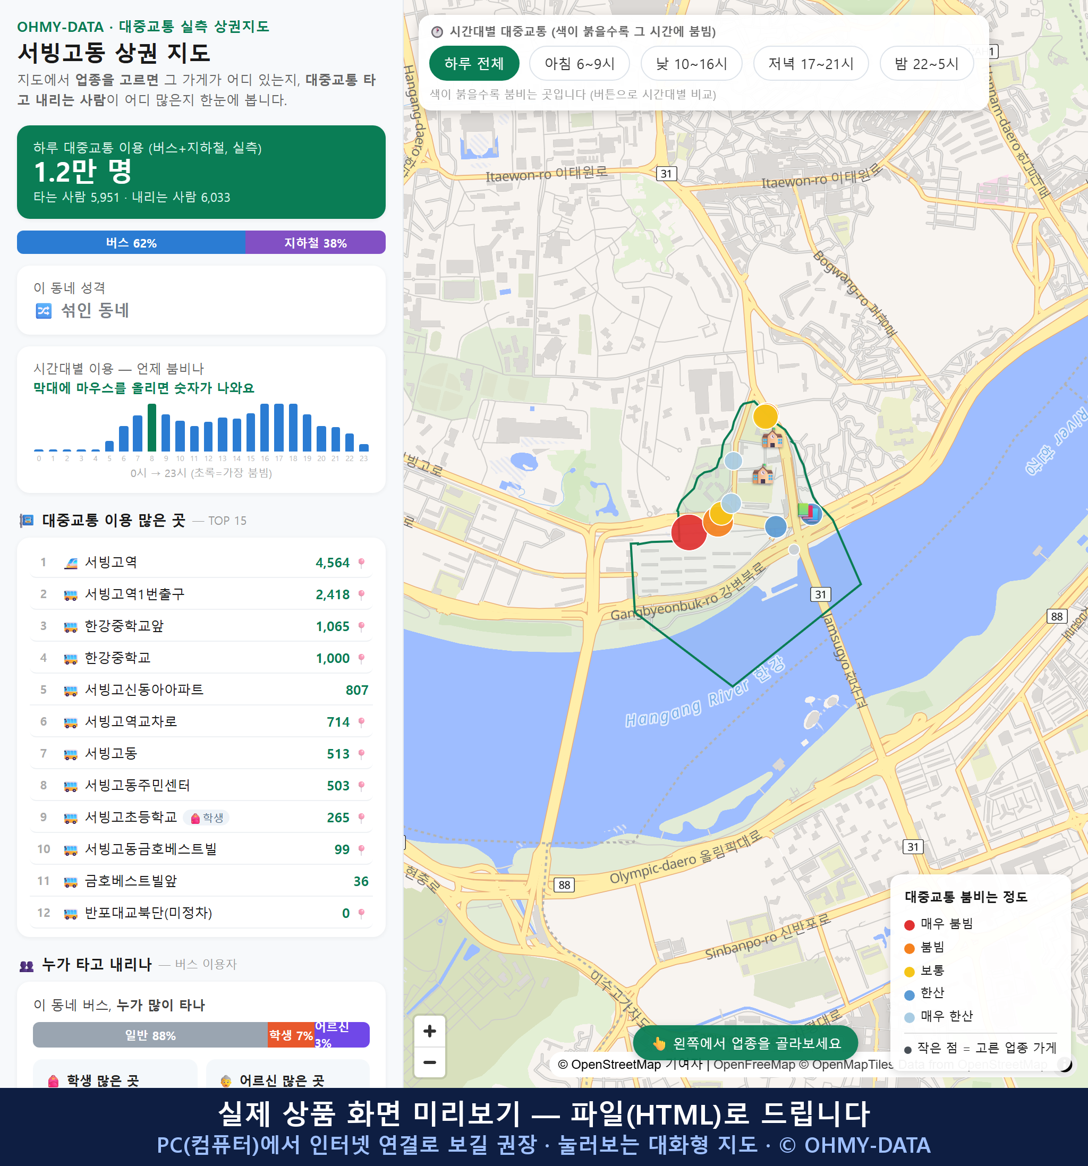1088x1166 pixels.
Task: Click the shuffle icon beside 섞인 동네
Action: (x=44, y=310)
